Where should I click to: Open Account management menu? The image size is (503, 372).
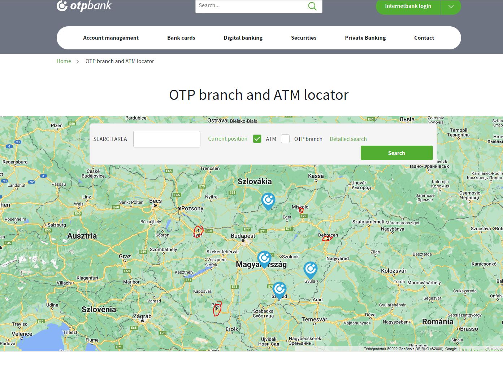click(x=111, y=38)
